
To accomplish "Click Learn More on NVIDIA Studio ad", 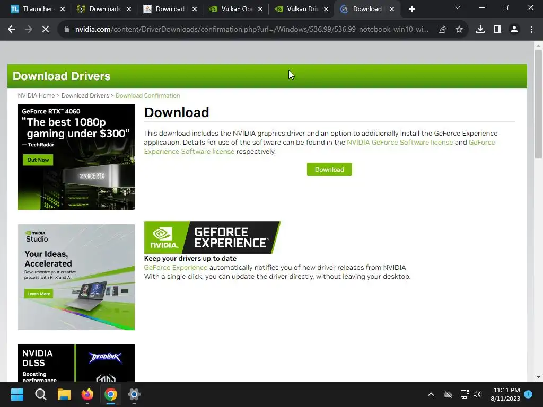I will [x=39, y=294].
